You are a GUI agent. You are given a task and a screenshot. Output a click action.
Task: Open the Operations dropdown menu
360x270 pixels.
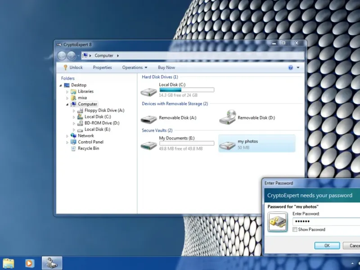[x=135, y=67]
